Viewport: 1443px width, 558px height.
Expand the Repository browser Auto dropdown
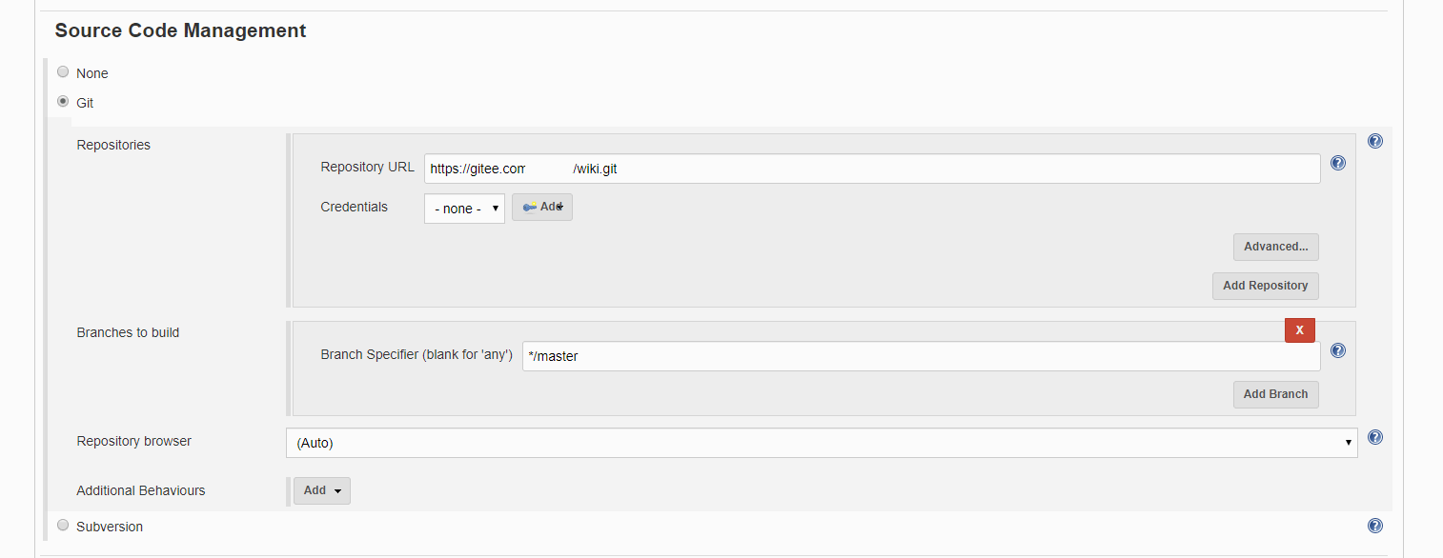(x=822, y=443)
